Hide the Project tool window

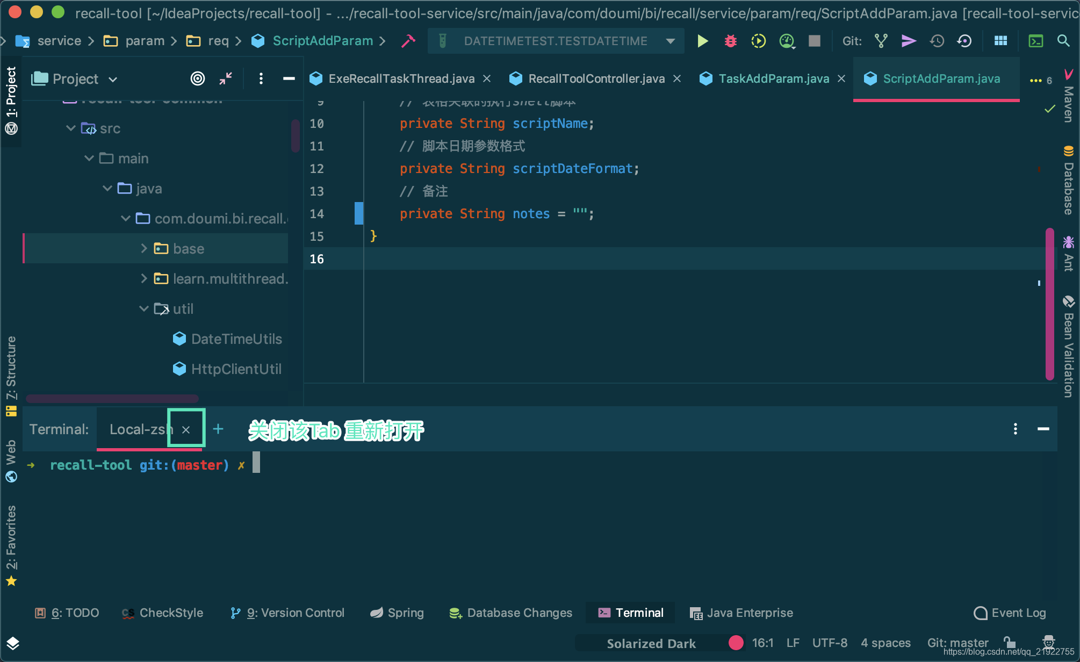pos(289,79)
